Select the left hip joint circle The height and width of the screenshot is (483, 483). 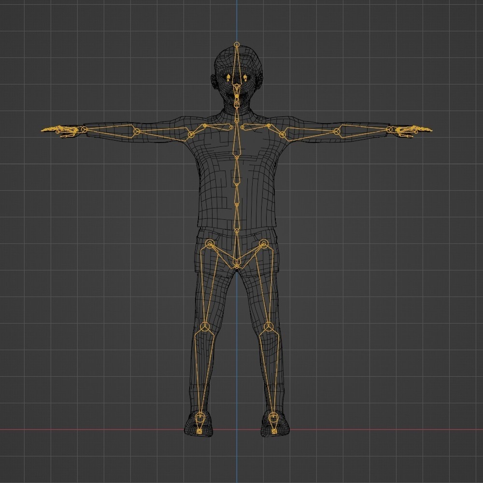click(x=209, y=242)
